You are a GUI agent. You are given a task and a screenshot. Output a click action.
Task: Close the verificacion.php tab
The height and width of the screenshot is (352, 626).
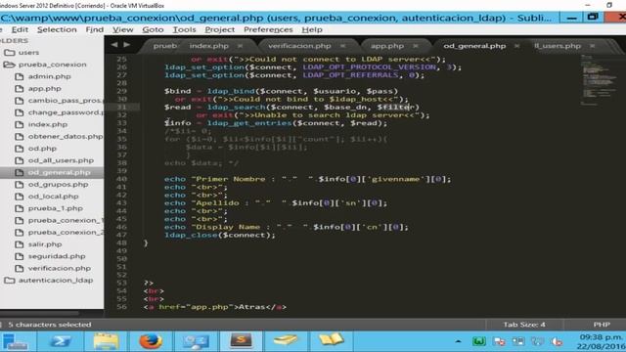click(x=342, y=46)
